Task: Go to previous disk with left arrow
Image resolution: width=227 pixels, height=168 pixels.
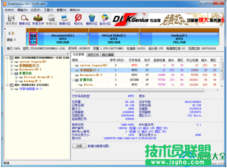Action: click(9, 33)
